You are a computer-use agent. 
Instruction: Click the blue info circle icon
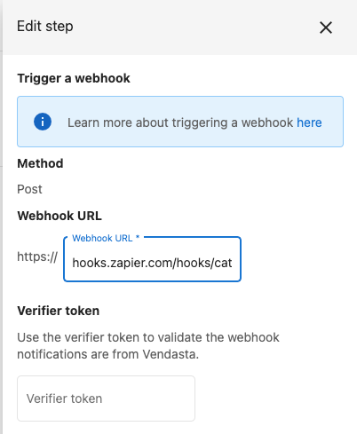point(43,122)
